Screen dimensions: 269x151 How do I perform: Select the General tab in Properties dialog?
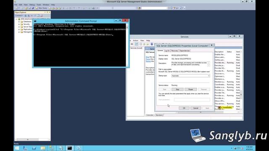tap(160, 50)
